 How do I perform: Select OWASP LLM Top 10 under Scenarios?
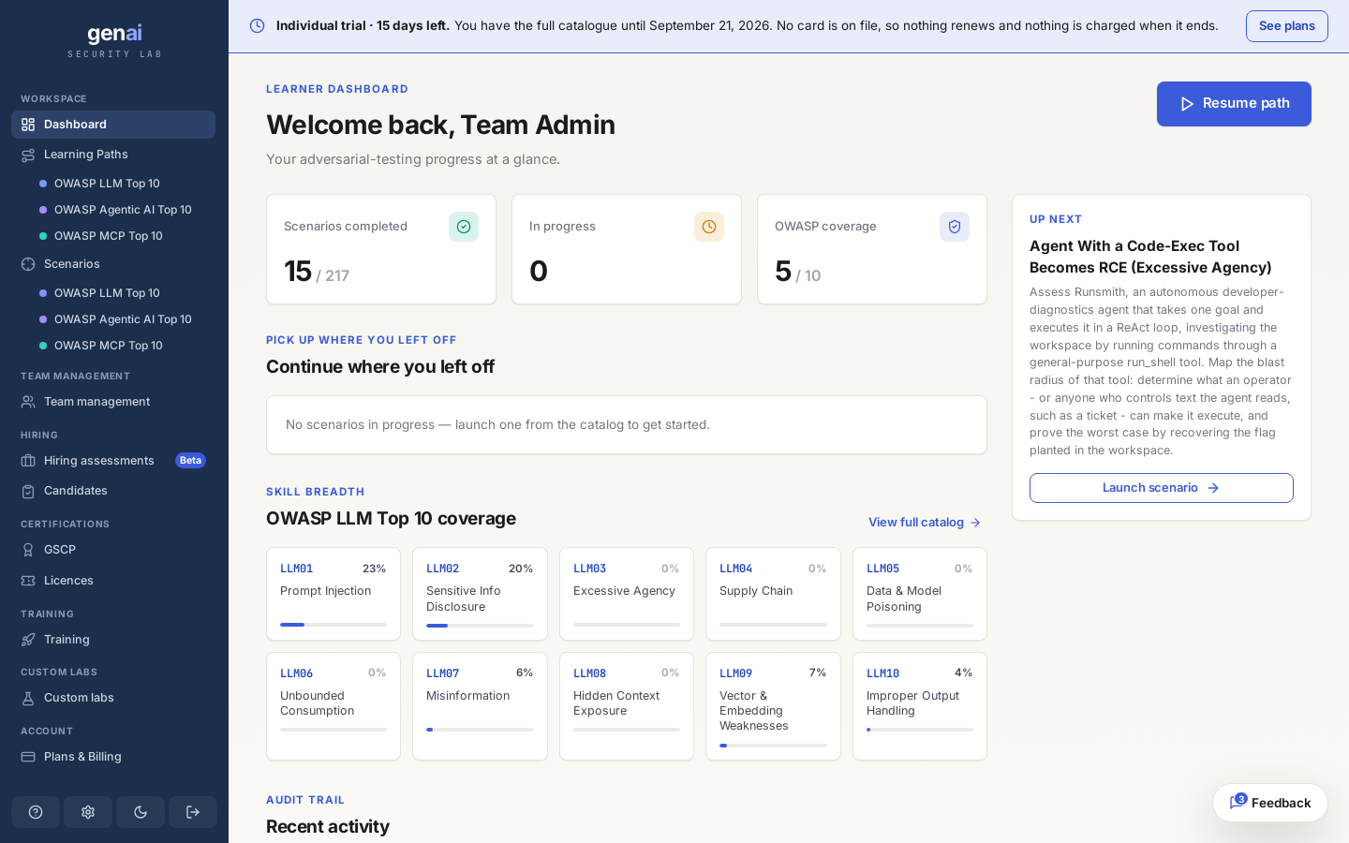107,293
